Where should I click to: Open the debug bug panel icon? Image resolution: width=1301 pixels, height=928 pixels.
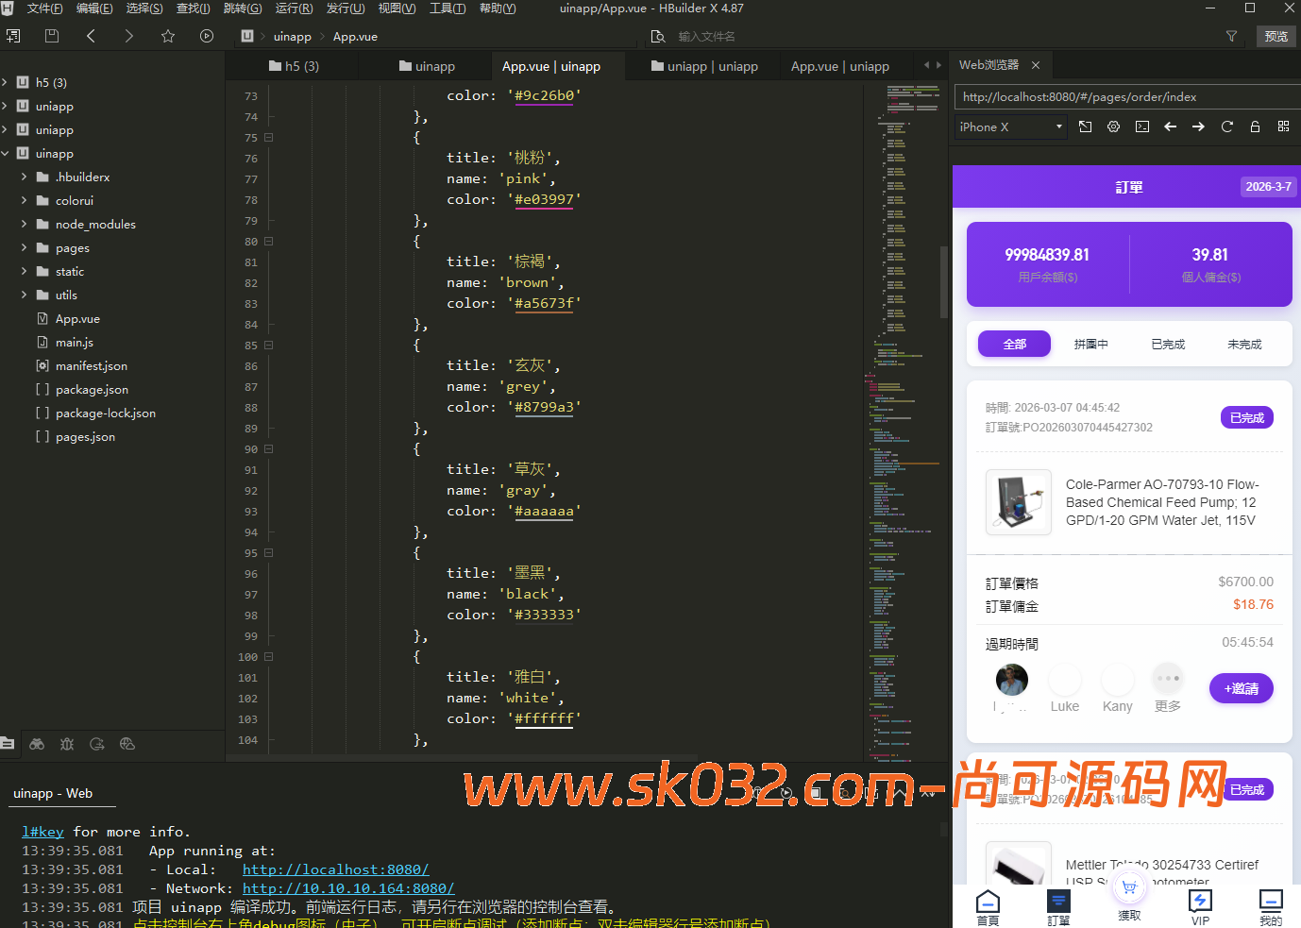67,744
